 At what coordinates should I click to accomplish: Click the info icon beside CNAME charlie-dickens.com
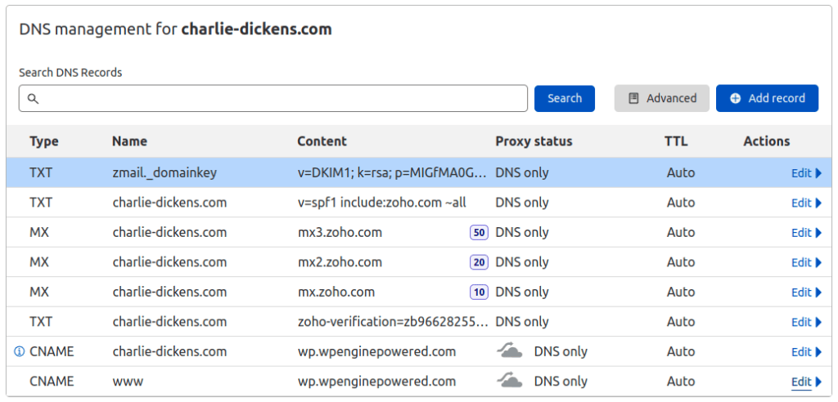click(20, 351)
